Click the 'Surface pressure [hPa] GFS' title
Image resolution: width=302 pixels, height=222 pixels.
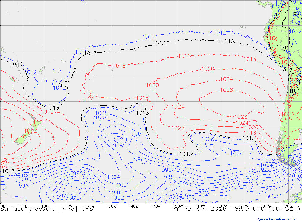47,209
